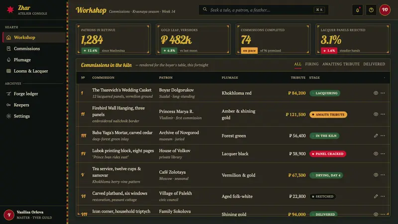Click the 'Café Zolotaya' patron name

(172, 172)
